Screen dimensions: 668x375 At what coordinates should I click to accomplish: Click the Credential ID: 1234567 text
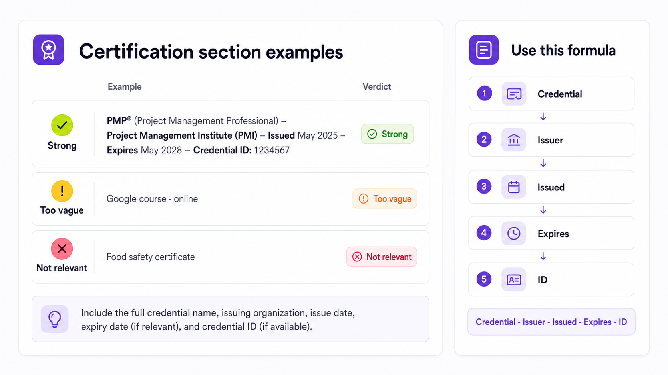[x=241, y=150]
